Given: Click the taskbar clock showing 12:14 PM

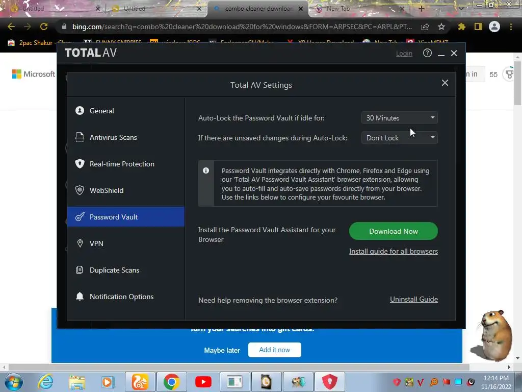Looking at the screenshot, I should [x=496, y=382].
